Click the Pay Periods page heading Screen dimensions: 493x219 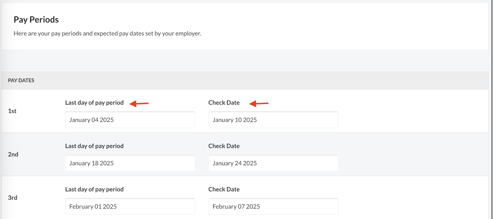(36, 20)
